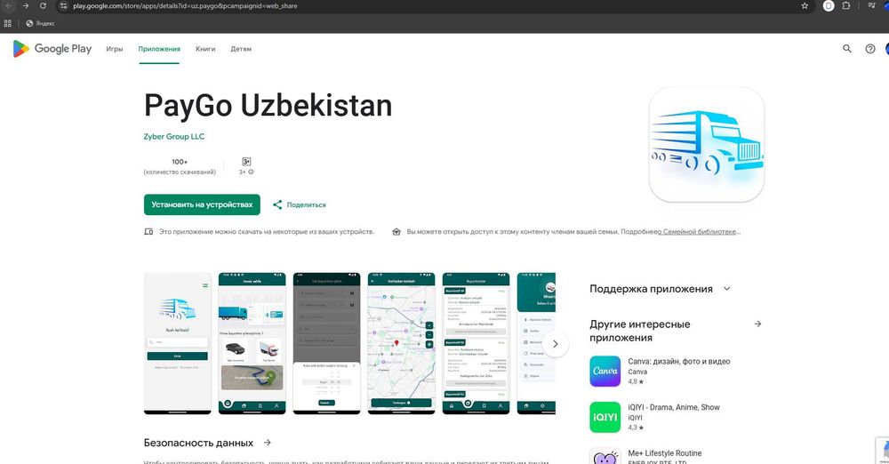The image size is (889, 464).
Task: Click the address bar URL
Action: [x=185, y=5]
